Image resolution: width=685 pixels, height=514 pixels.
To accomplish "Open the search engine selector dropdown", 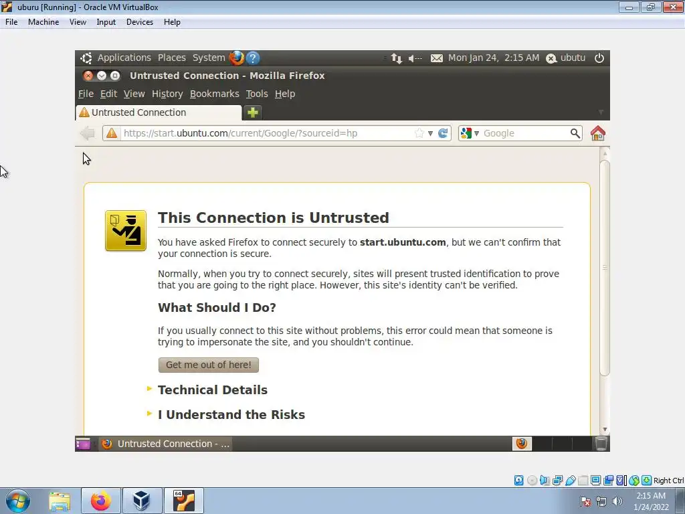I will click(x=470, y=133).
